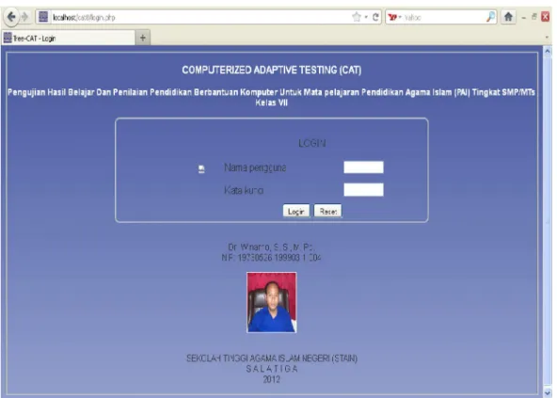Click the Kata kunci password field

click(x=363, y=189)
